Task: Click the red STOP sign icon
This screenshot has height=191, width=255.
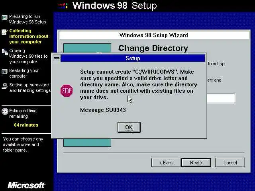Action: [67, 91]
